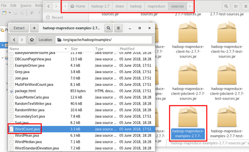Navigate to hadoop-2.7 in path bar
Screen dimensions: 249x152
[x=100, y=6]
